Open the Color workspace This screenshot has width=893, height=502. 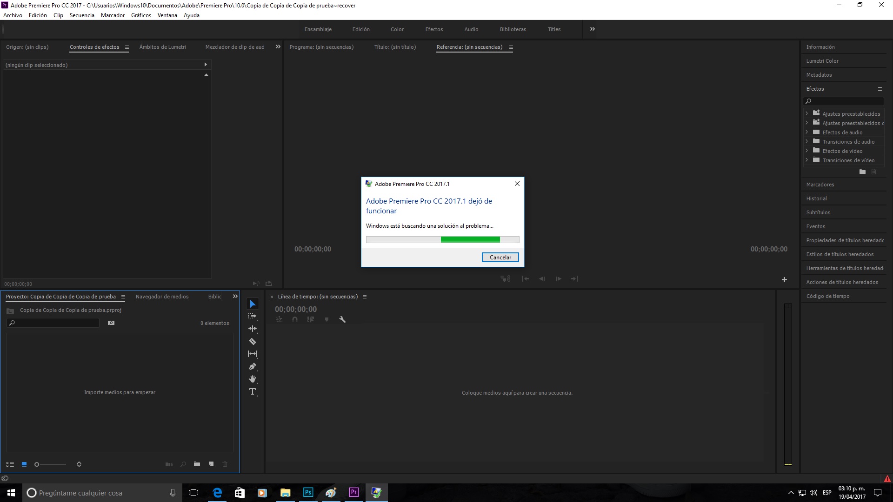pyautogui.click(x=397, y=29)
